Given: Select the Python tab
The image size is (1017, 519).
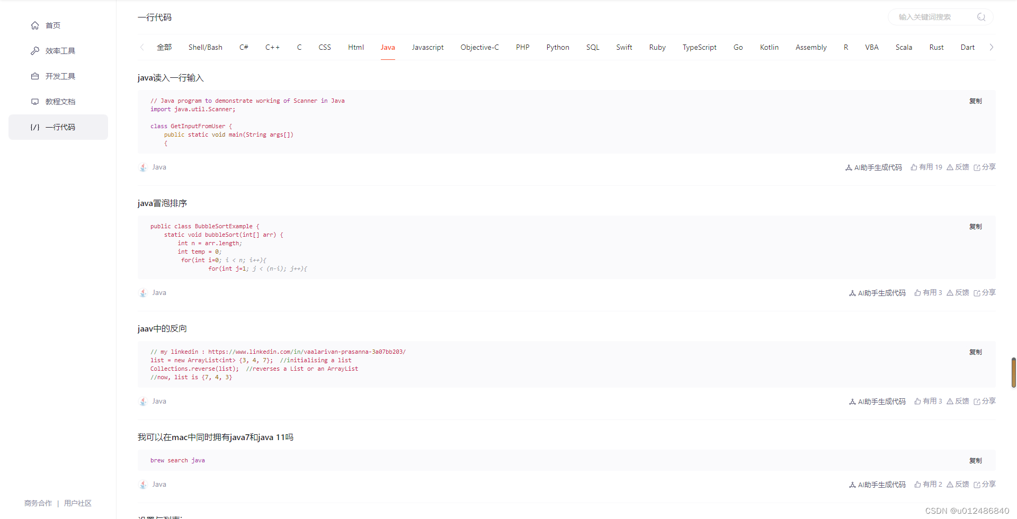Looking at the screenshot, I should pyautogui.click(x=558, y=47).
